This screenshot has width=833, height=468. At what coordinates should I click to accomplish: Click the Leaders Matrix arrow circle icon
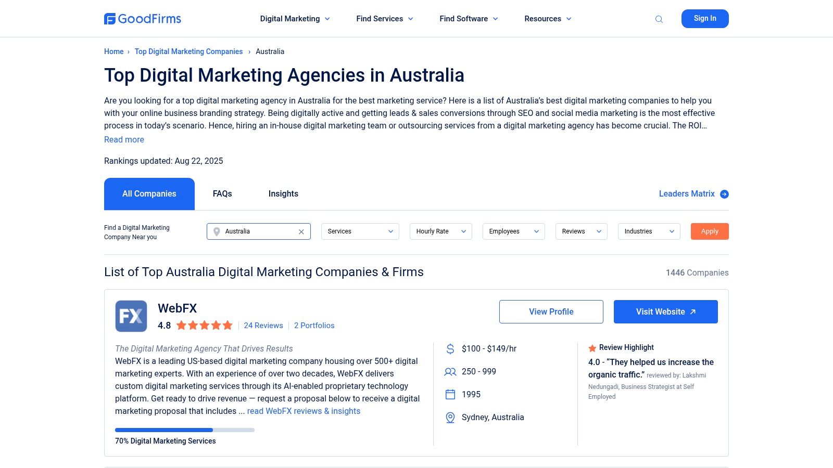pos(724,194)
